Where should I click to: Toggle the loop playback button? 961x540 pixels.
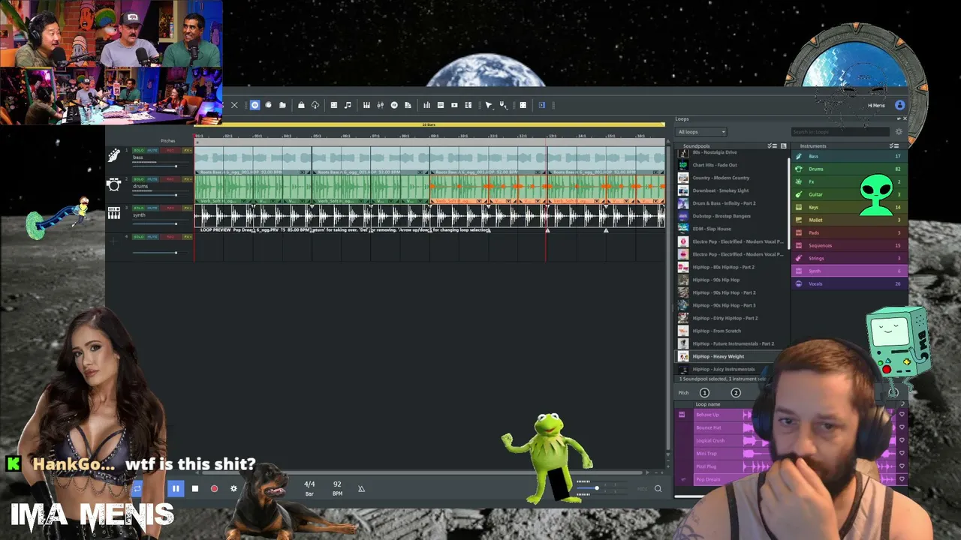point(137,489)
